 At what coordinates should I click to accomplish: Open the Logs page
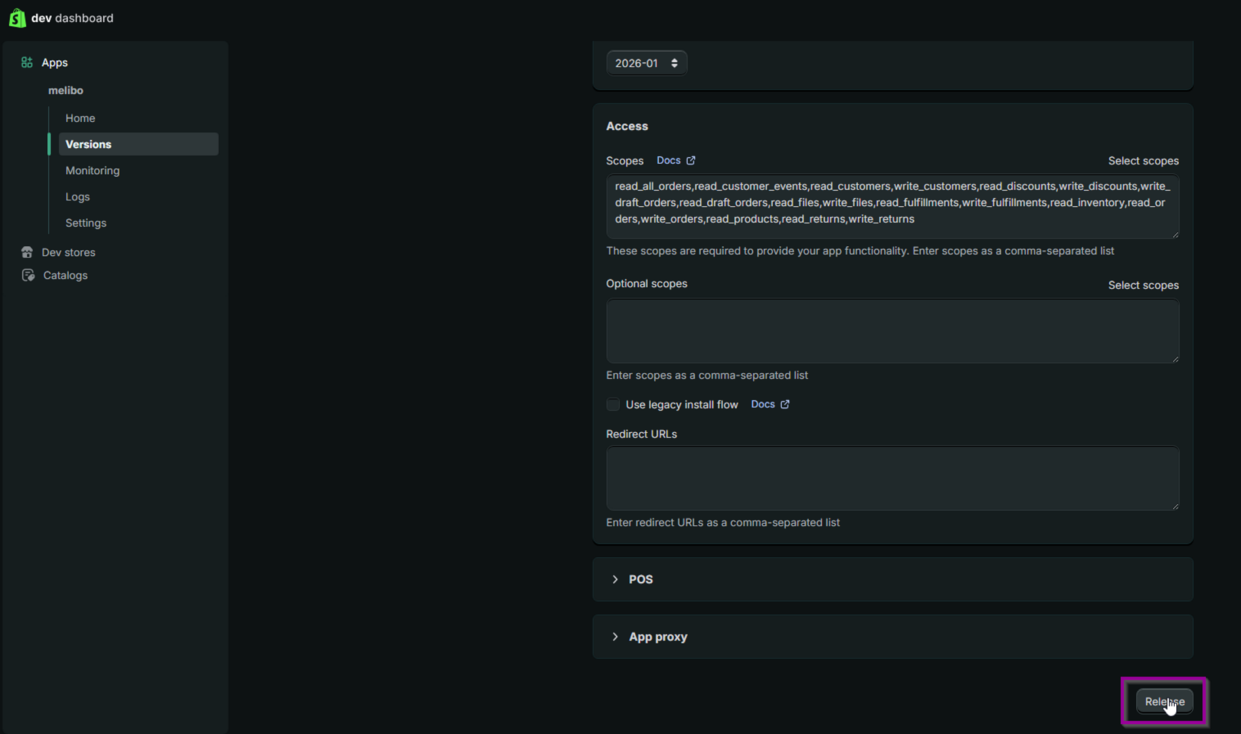[x=77, y=196]
